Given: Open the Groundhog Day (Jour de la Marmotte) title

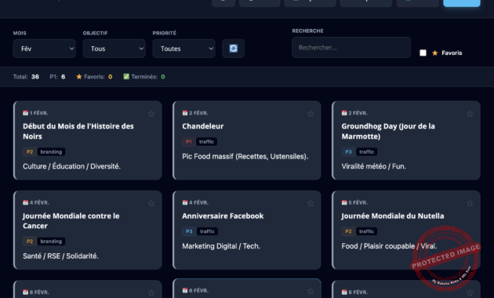Looking at the screenshot, I should 388,132.
